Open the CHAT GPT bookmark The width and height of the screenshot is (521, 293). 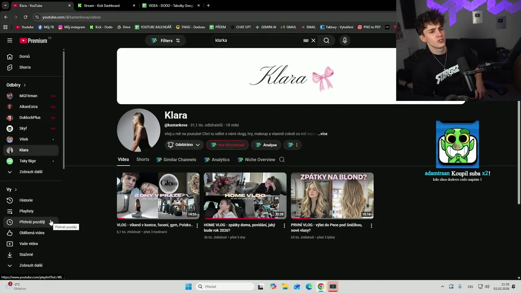point(240,27)
